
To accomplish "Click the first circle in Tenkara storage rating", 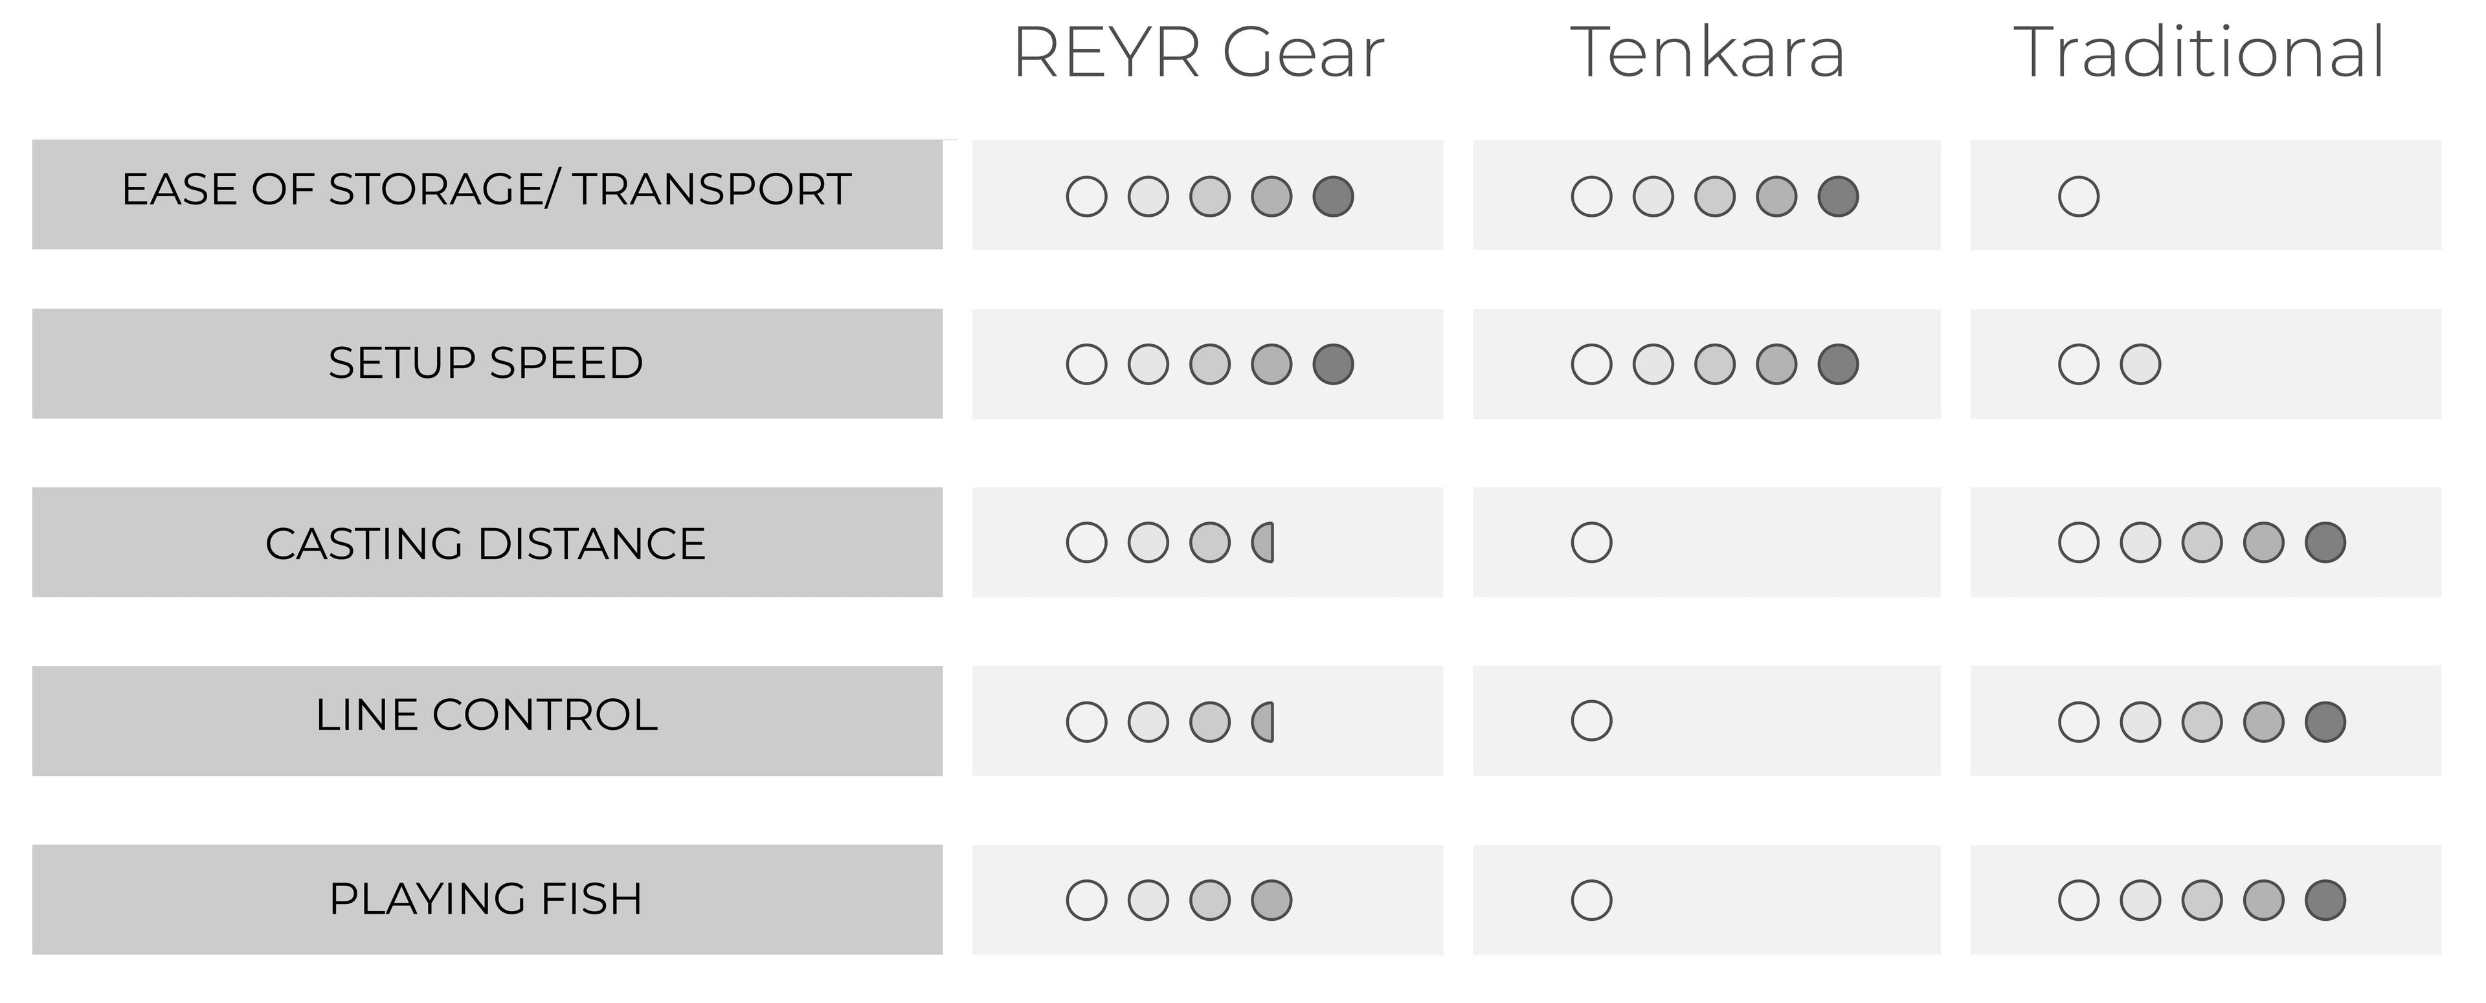I will [x=1591, y=196].
